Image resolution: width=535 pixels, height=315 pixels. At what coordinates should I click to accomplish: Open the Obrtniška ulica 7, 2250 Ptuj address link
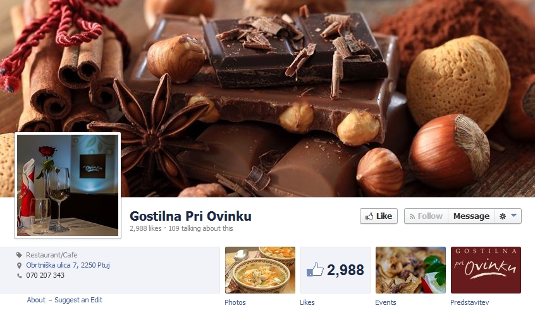[68, 265]
